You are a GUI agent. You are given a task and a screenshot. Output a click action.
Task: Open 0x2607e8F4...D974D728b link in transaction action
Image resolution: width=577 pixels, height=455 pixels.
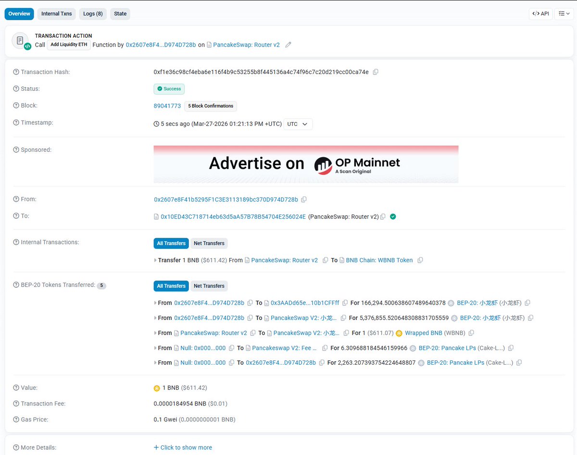pos(161,45)
